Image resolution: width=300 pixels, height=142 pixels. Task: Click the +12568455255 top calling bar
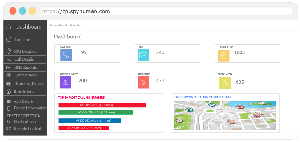point(102,105)
